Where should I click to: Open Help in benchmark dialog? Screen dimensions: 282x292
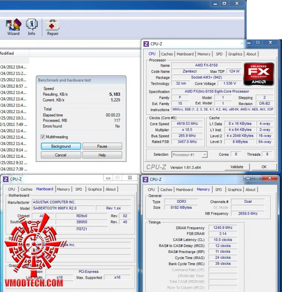coord(102,155)
